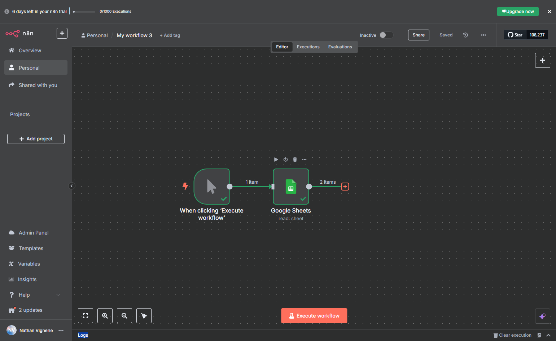556x341 pixels.
Task: Zoom in on the canvas
Action: (105, 316)
